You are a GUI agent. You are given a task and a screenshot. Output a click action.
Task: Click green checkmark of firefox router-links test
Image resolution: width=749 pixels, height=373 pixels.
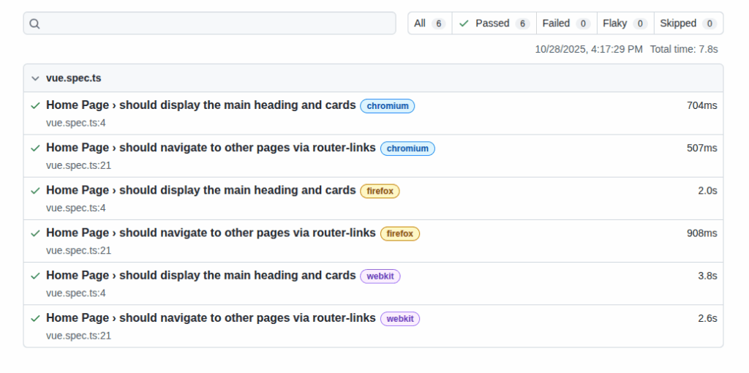[x=35, y=233]
